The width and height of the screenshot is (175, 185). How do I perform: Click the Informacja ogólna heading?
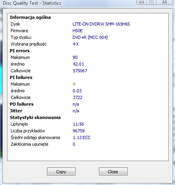tap(30, 17)
